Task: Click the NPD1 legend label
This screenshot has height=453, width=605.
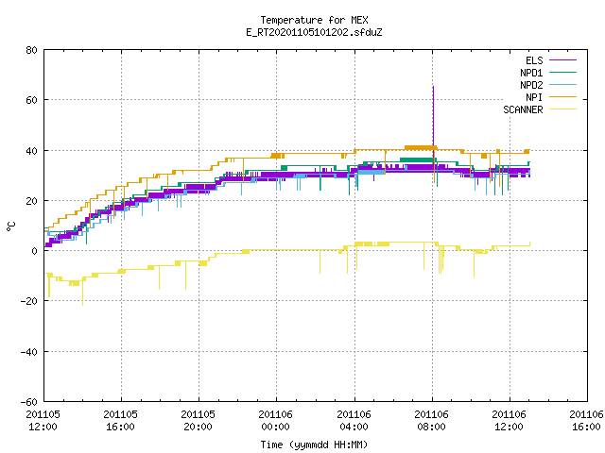Action: pyautogui.click(x=531, y=73)
